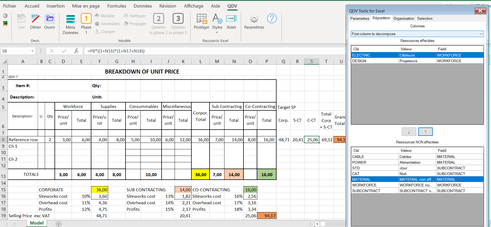
Task: Click the hexagon icon at ribbon left edge
Action: (x=5, y=16)
